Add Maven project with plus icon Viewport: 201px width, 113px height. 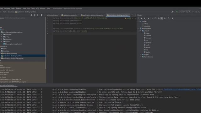pos(149,19)
